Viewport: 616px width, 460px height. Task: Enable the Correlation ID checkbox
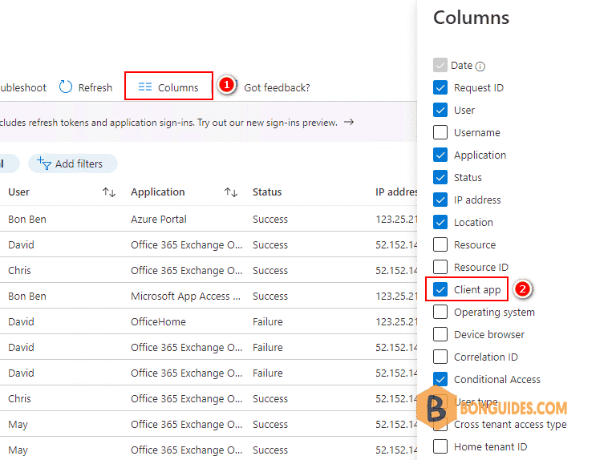pyautogui.click(x=440, y=357)
